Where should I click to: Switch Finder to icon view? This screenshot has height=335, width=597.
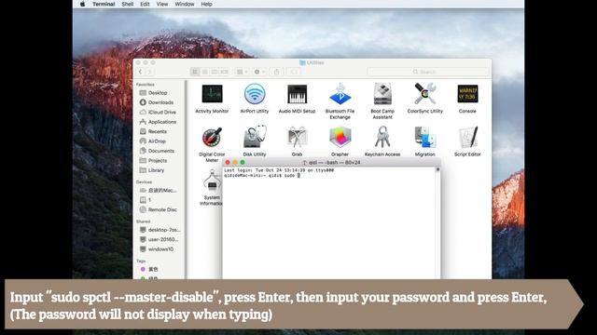195,72
